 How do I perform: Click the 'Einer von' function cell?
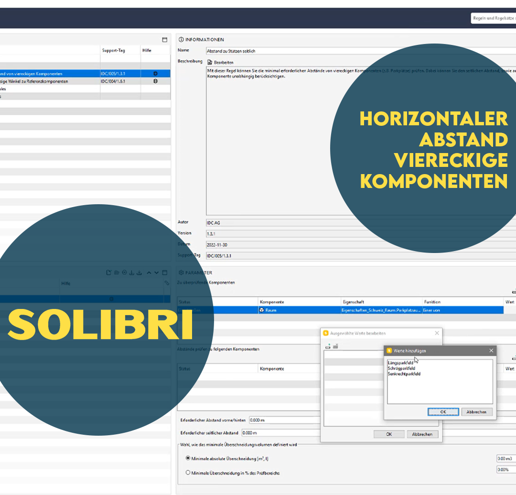tap(462, 310)
